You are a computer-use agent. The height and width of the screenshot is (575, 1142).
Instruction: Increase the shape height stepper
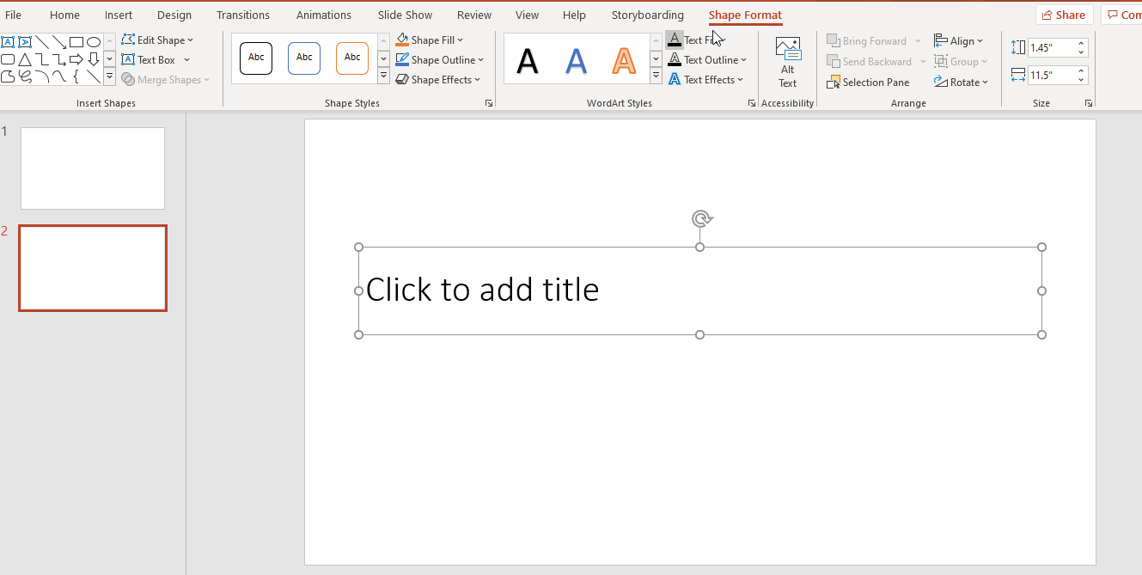point(1080,42)
